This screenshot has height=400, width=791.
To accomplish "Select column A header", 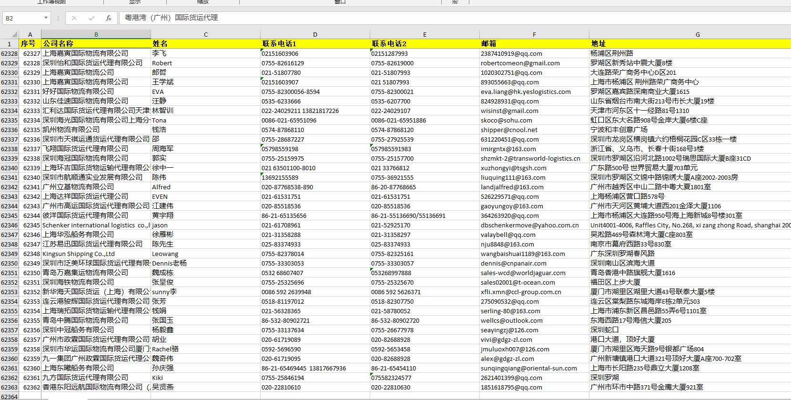I will click(x=30, y=34).
